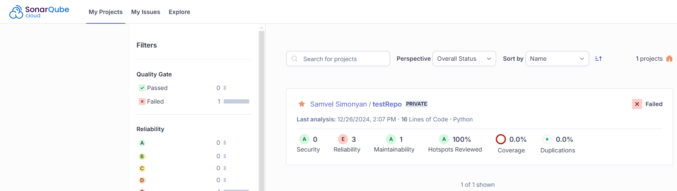Open the 100% Hotspots Reviewed value
The width and height of the screenshot is (677, 191).
[x=462, y=139]
